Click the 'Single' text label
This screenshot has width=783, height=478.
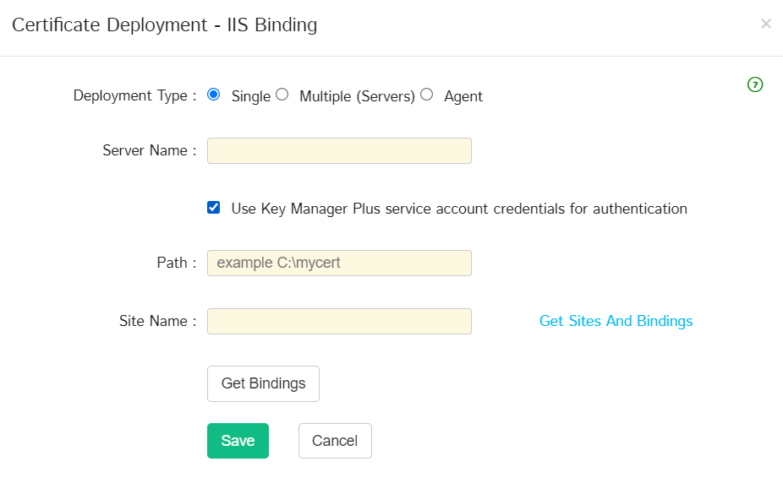point(251,96)
